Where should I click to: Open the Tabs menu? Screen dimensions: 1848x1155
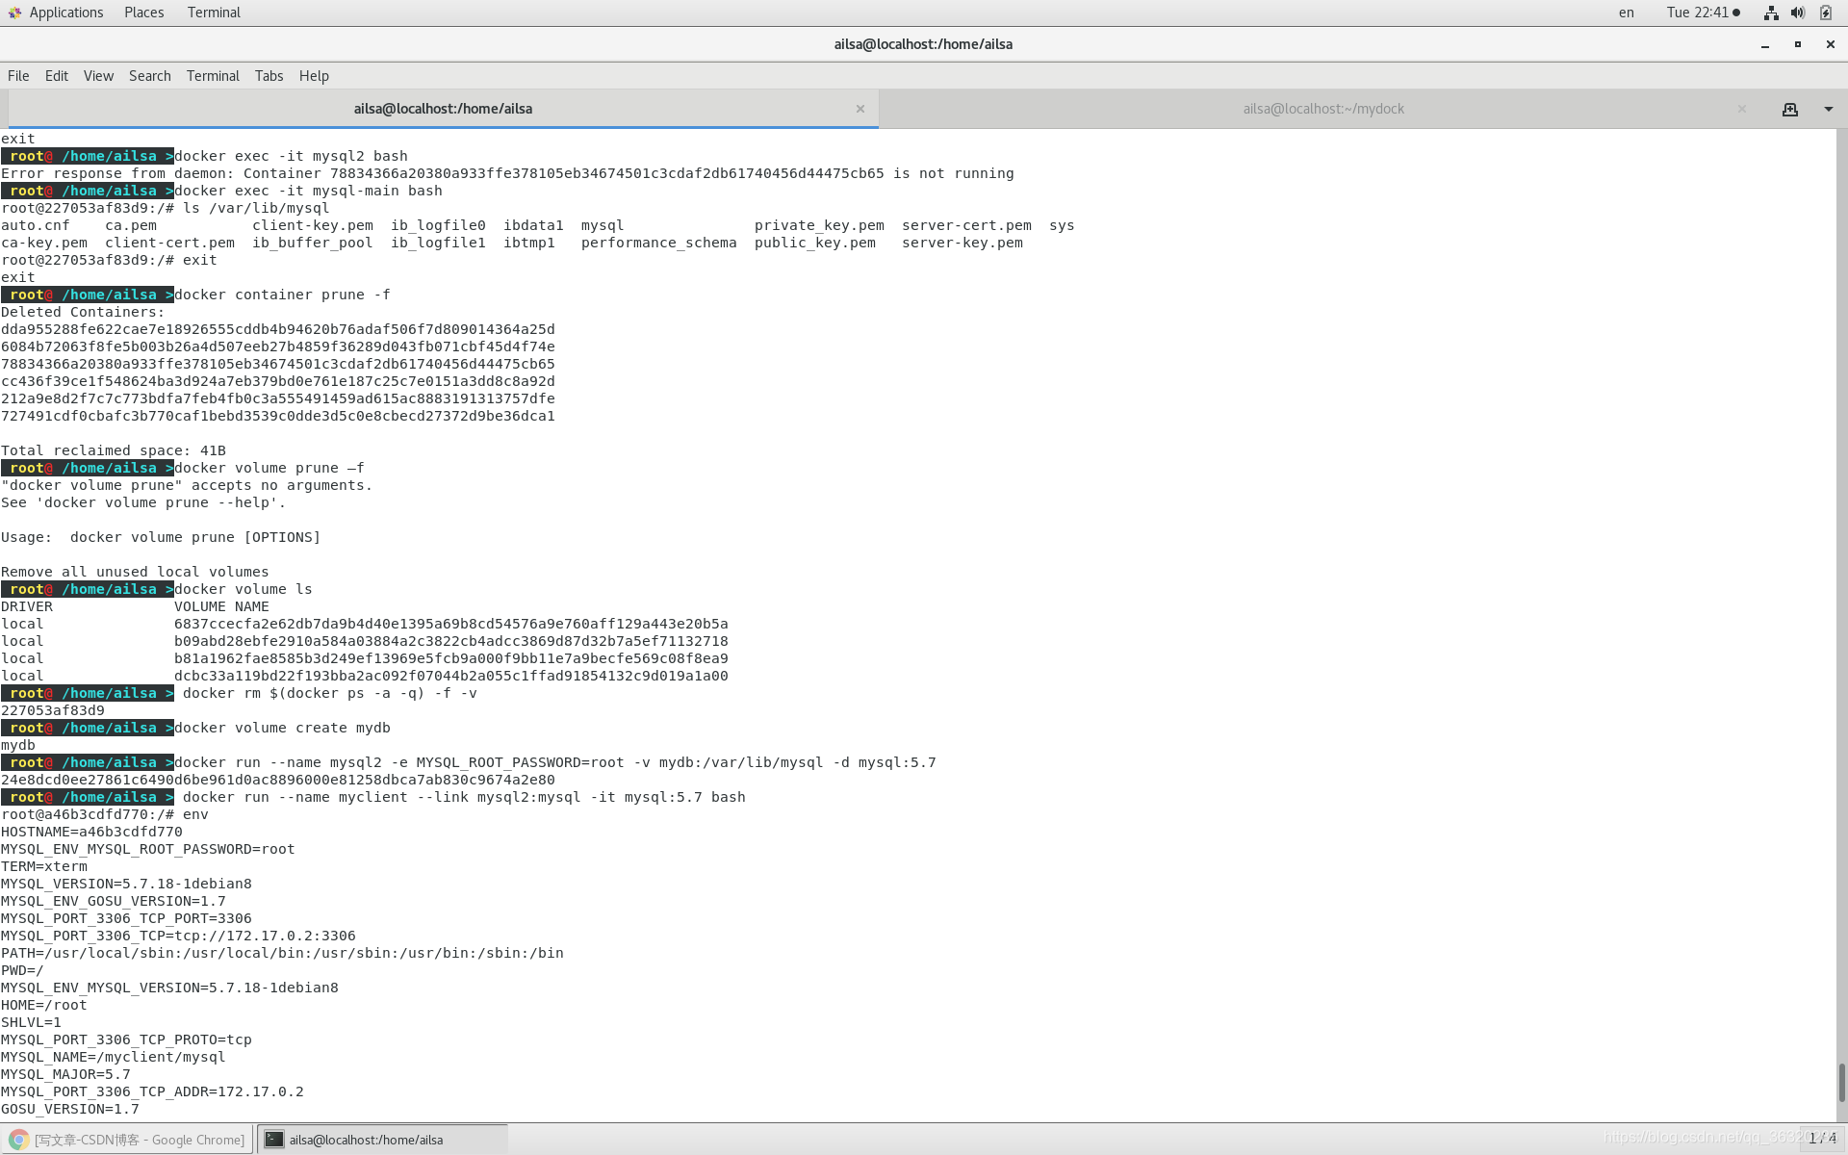tap(269, 76)
